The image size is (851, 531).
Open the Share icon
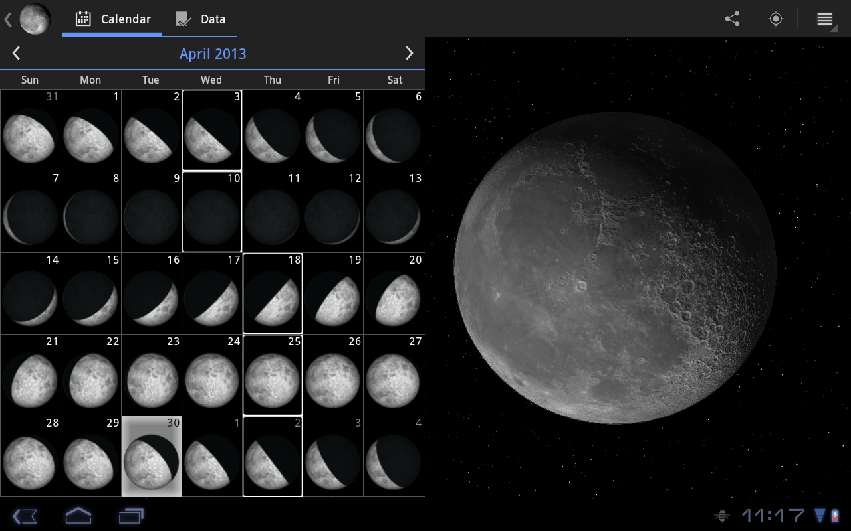[732, 19]
